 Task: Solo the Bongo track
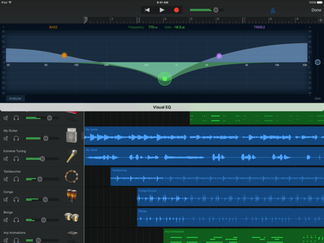[x=16, y=220]
